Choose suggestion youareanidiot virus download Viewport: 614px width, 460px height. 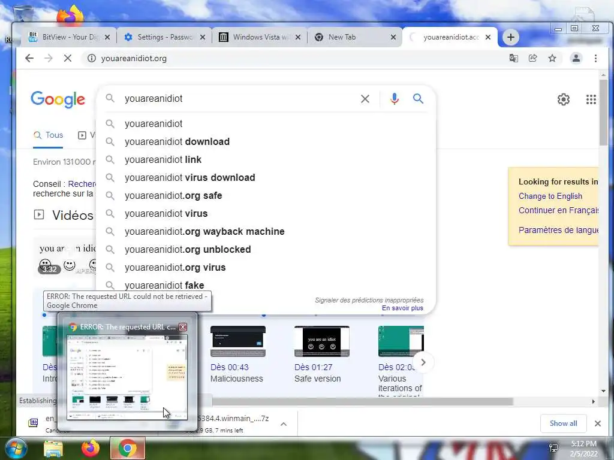266,177
